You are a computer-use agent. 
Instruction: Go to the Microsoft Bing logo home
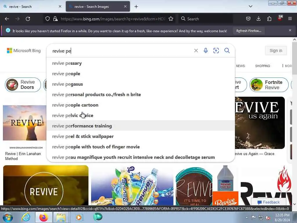click(x=24, y=51)
